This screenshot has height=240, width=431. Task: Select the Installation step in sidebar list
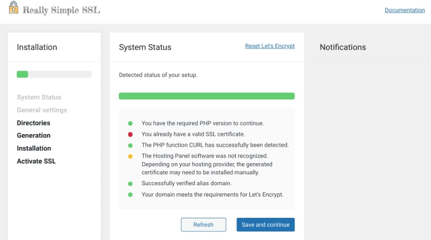coord(34,148)
